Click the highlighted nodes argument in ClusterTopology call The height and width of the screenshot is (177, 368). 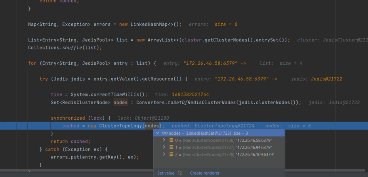pyautogui.click(x=152, y=126)
